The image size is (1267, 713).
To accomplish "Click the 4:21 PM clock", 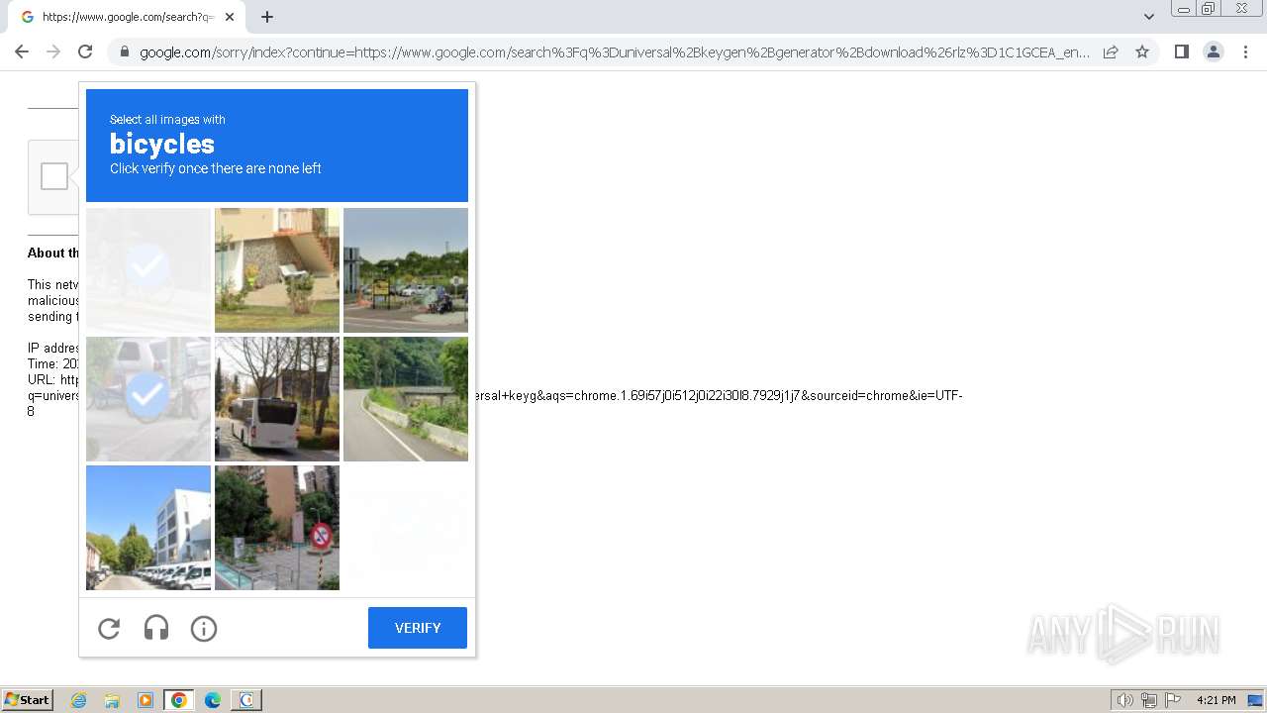I will coord(1216,700).
